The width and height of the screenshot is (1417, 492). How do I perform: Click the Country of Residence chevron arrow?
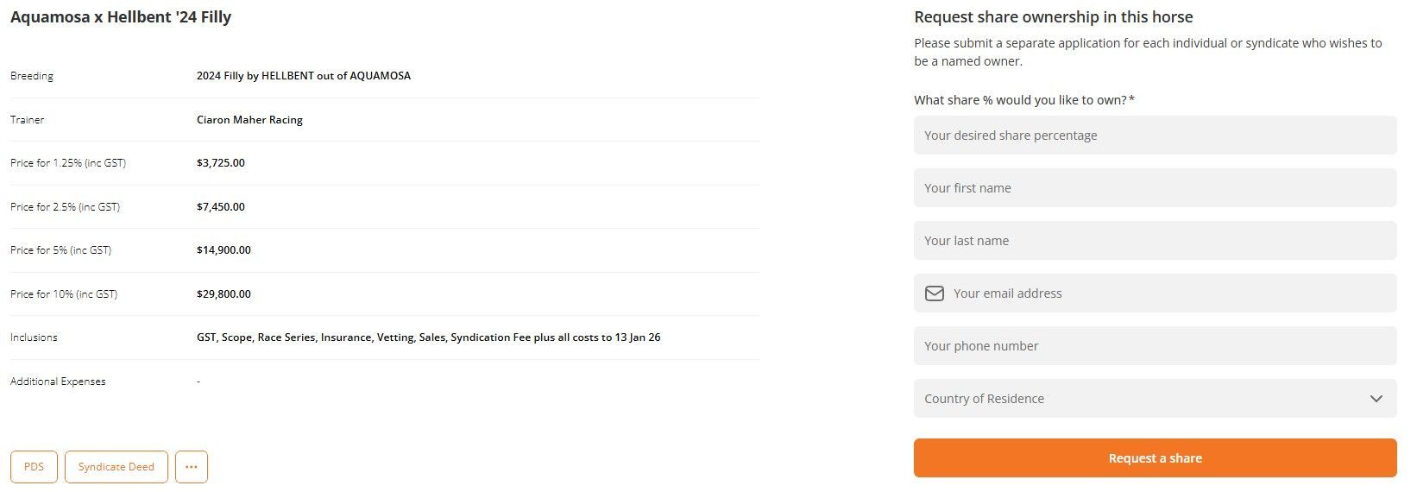click(x=1376, y=399)
